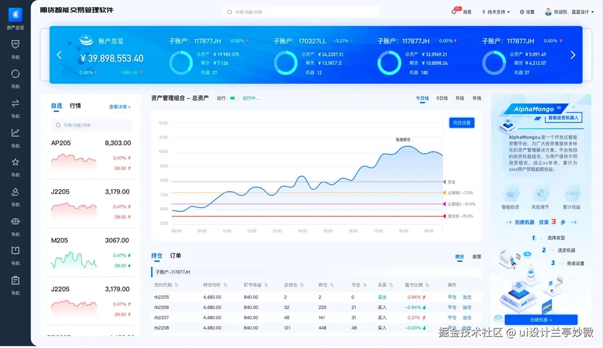This screenshot has width=603, height=348.
Task: Open the 欢迎你, 蓝蓝设计 user menu
Action: [x=569, y=12]
